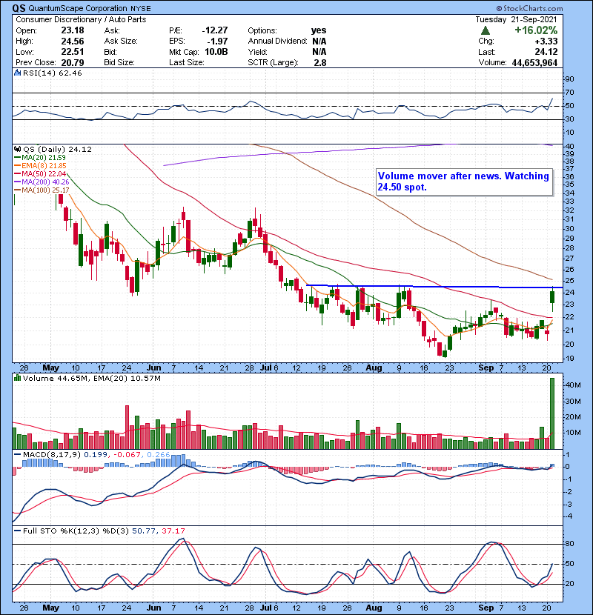Click the QS ticker symbol in header
This screenshot has height=615, width=593.
click(19, 8)
